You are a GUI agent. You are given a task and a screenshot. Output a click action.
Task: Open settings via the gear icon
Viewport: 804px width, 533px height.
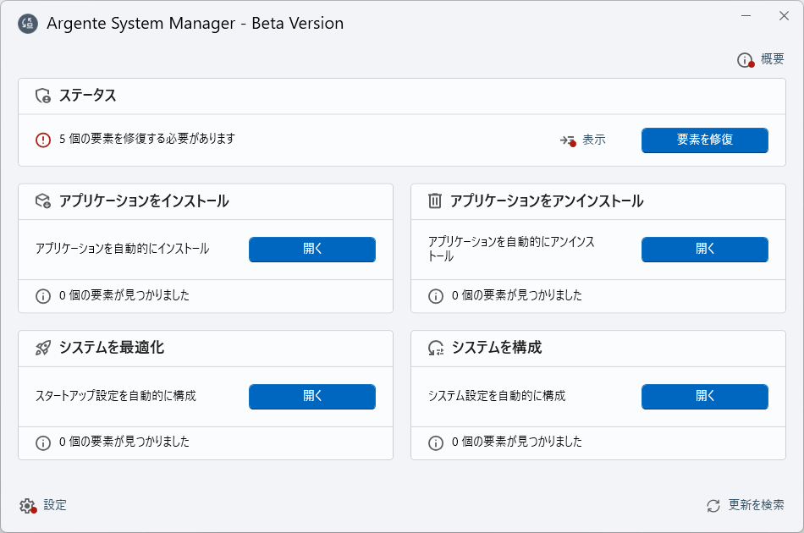pyautogui.click(x=28, y=506)
